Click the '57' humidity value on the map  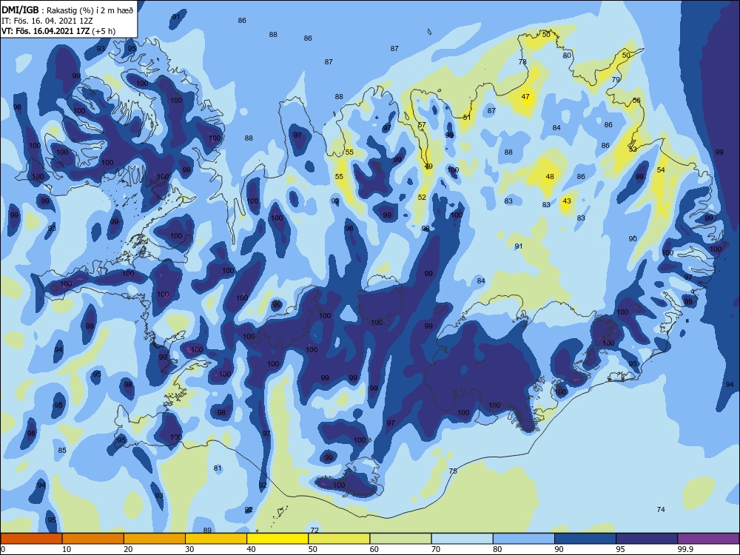(x=422, y=125)
